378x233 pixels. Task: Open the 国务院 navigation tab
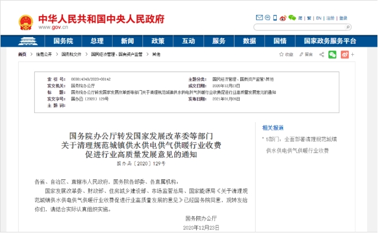63,41
